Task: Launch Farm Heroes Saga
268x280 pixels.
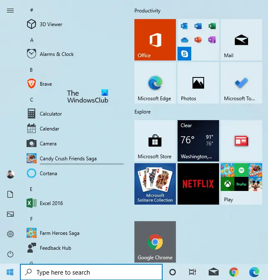Action: coord(75,233)
